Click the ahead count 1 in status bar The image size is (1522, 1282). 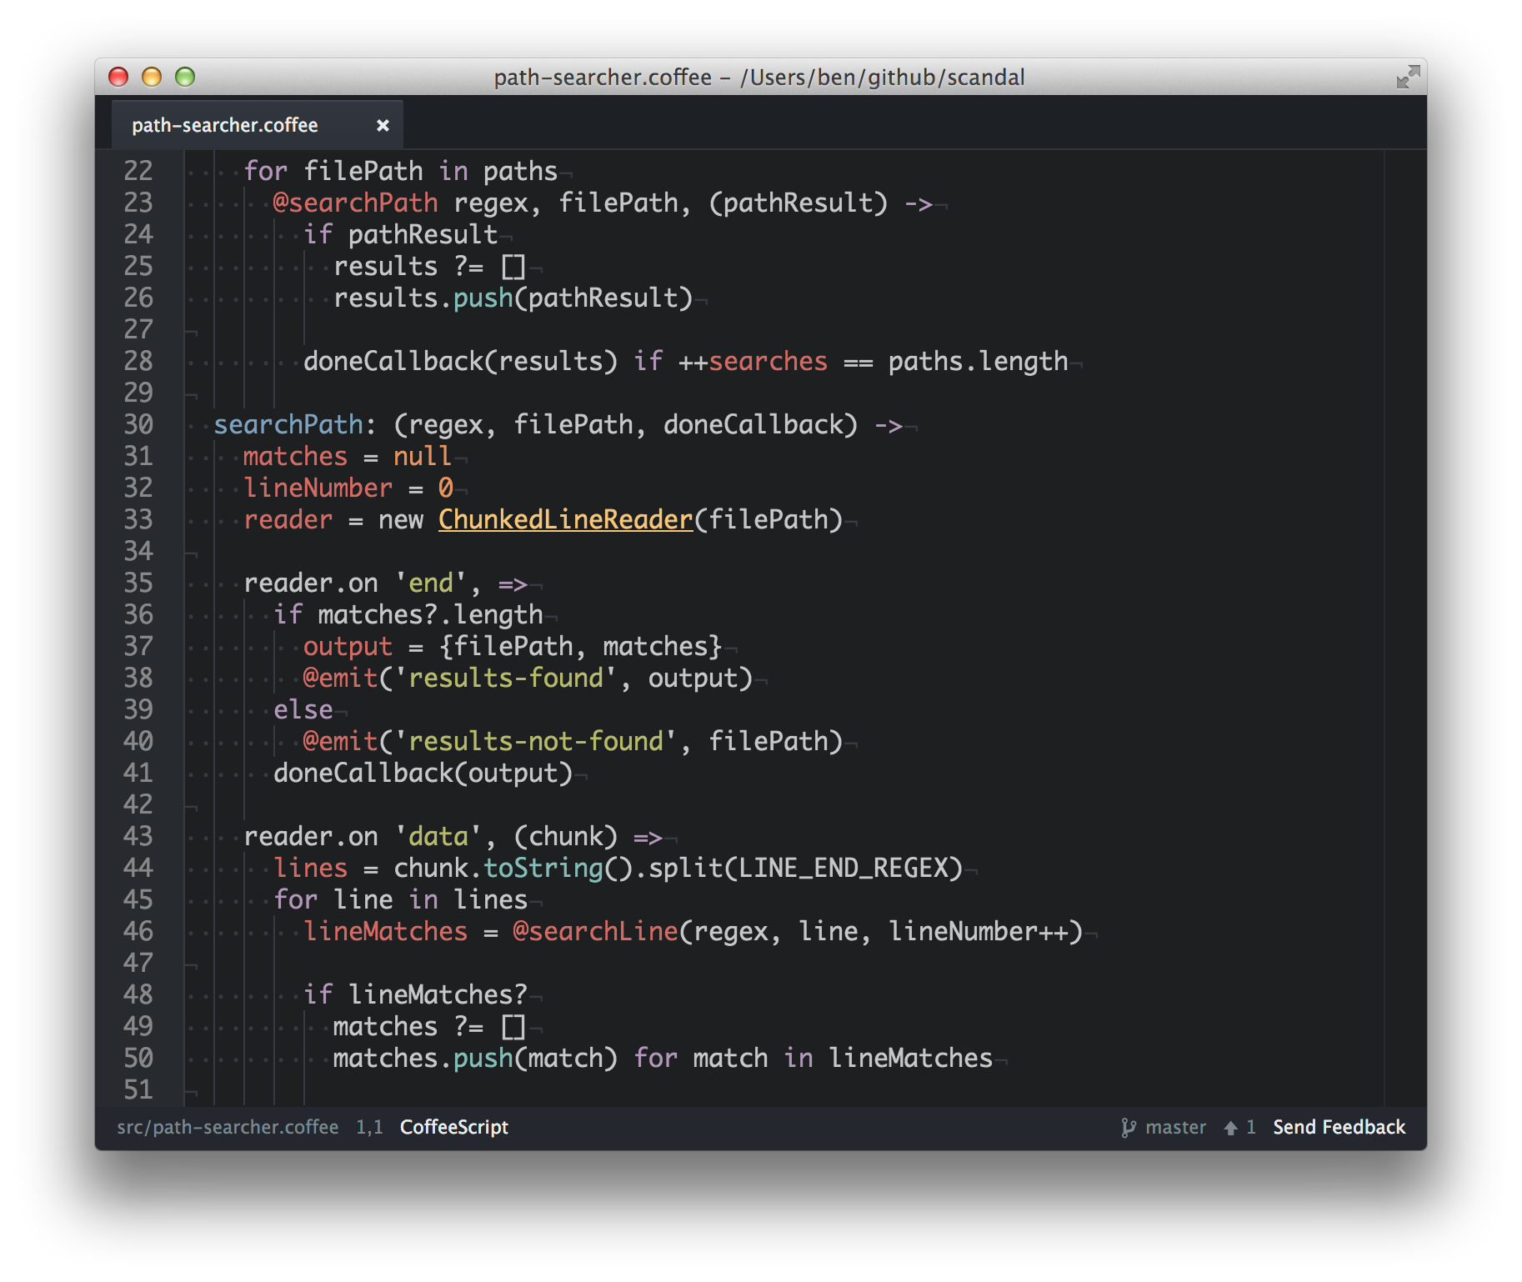(x=1250, y=1127)
